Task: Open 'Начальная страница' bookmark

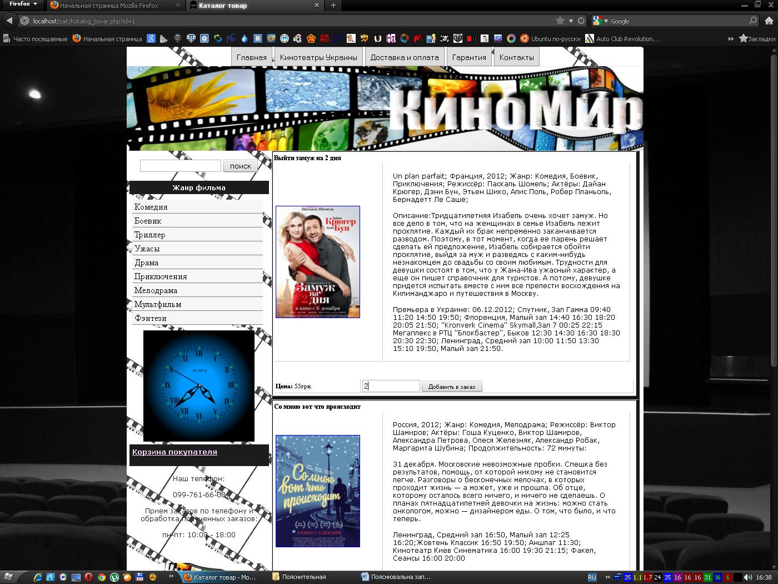Action: (x=107, y=38)
